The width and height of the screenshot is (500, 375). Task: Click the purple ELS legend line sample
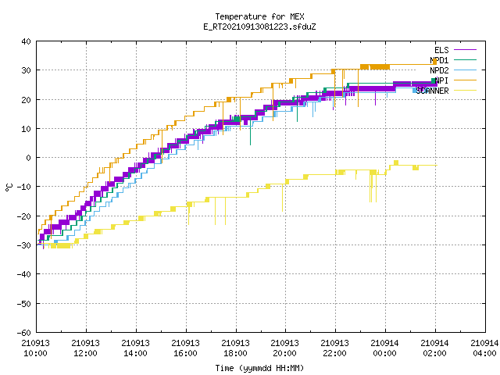point(465,50)
